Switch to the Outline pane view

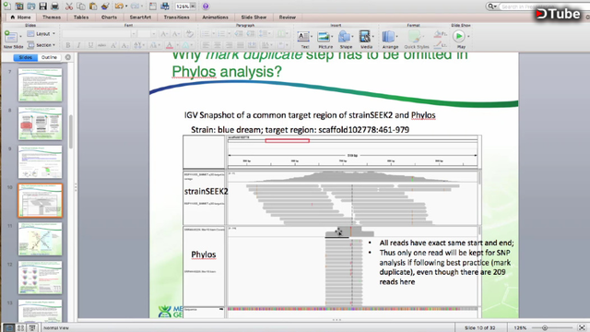(49, 57)
